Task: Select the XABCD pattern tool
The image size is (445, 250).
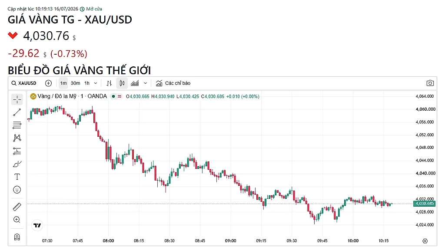Action: coord(17,138)
